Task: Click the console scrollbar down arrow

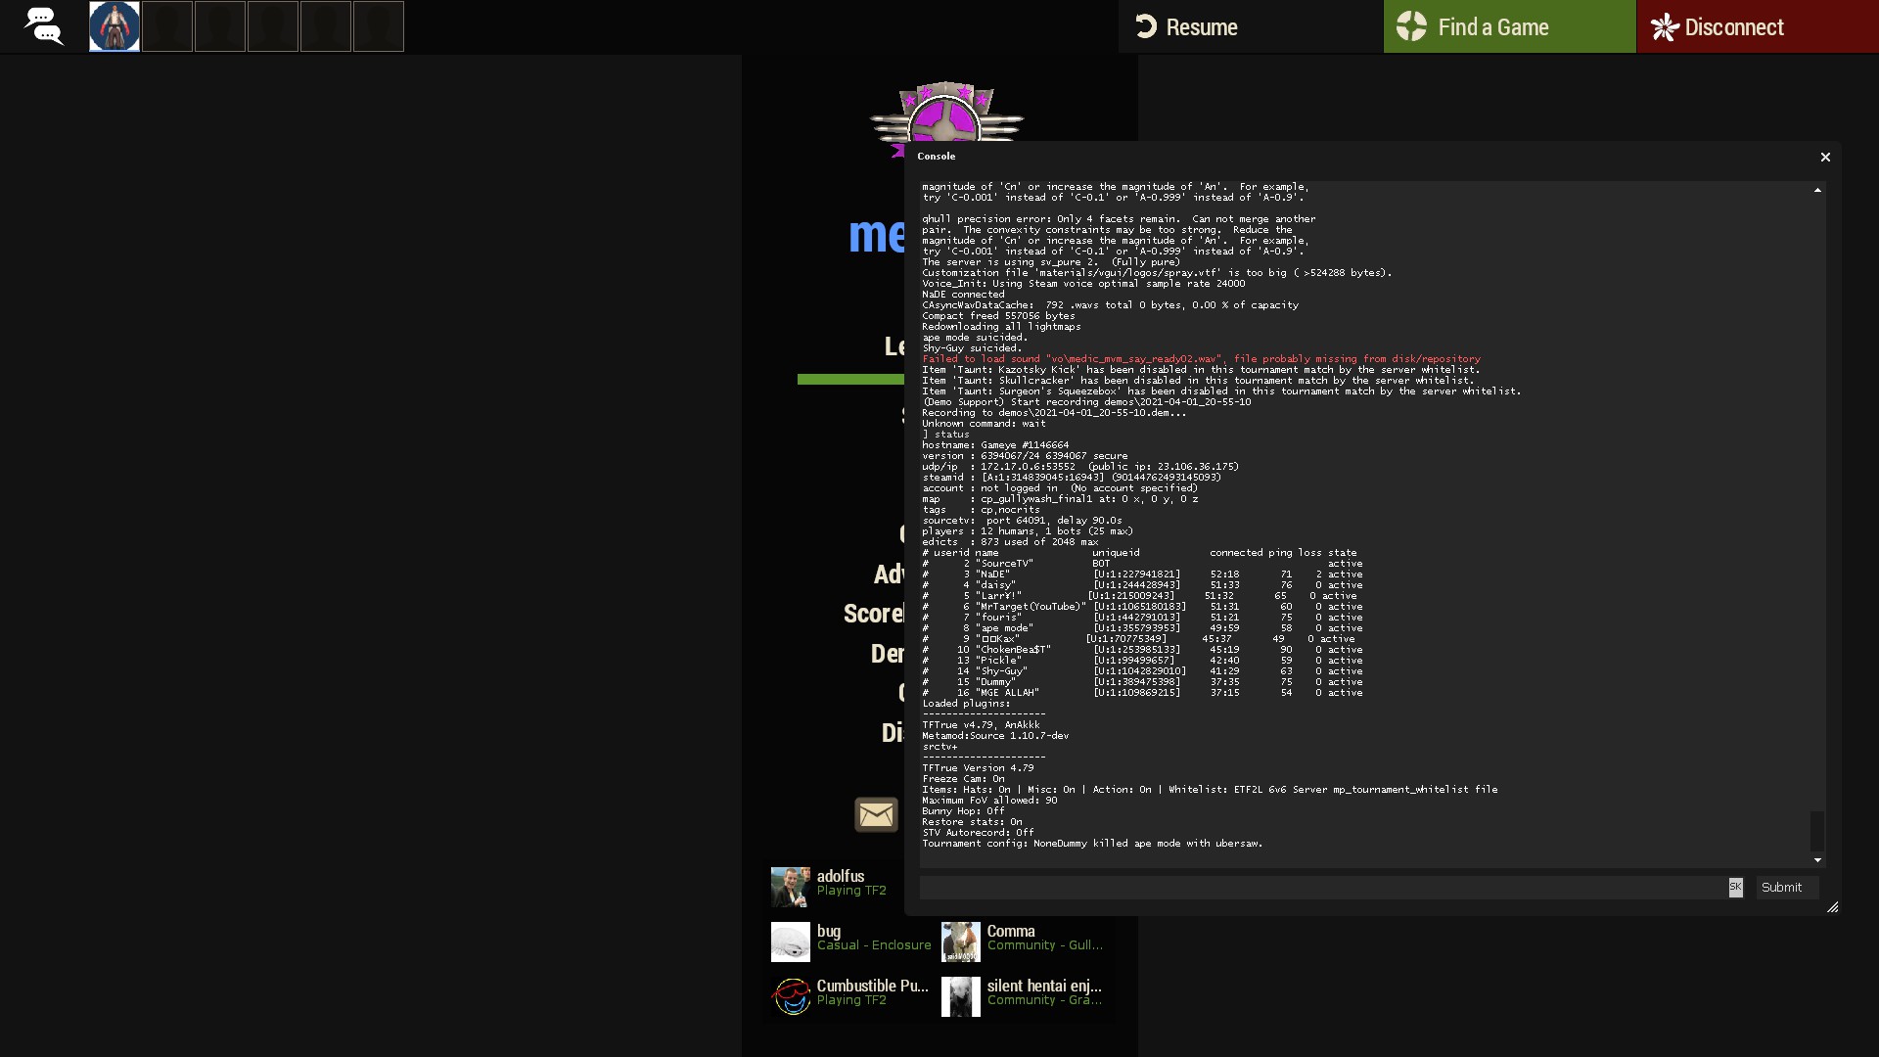Action: (x=1817, y=860)
